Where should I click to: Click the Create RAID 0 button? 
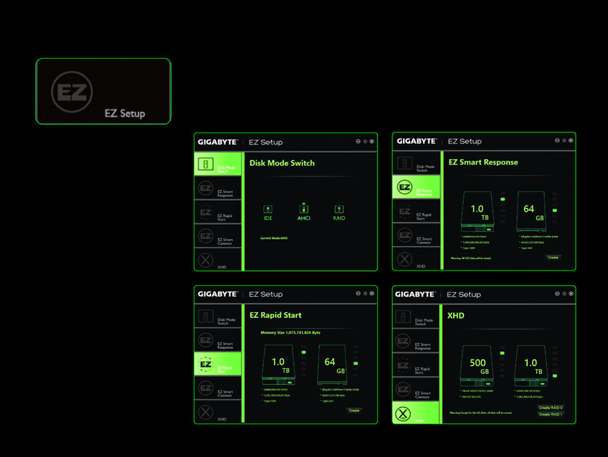point(550,408)
